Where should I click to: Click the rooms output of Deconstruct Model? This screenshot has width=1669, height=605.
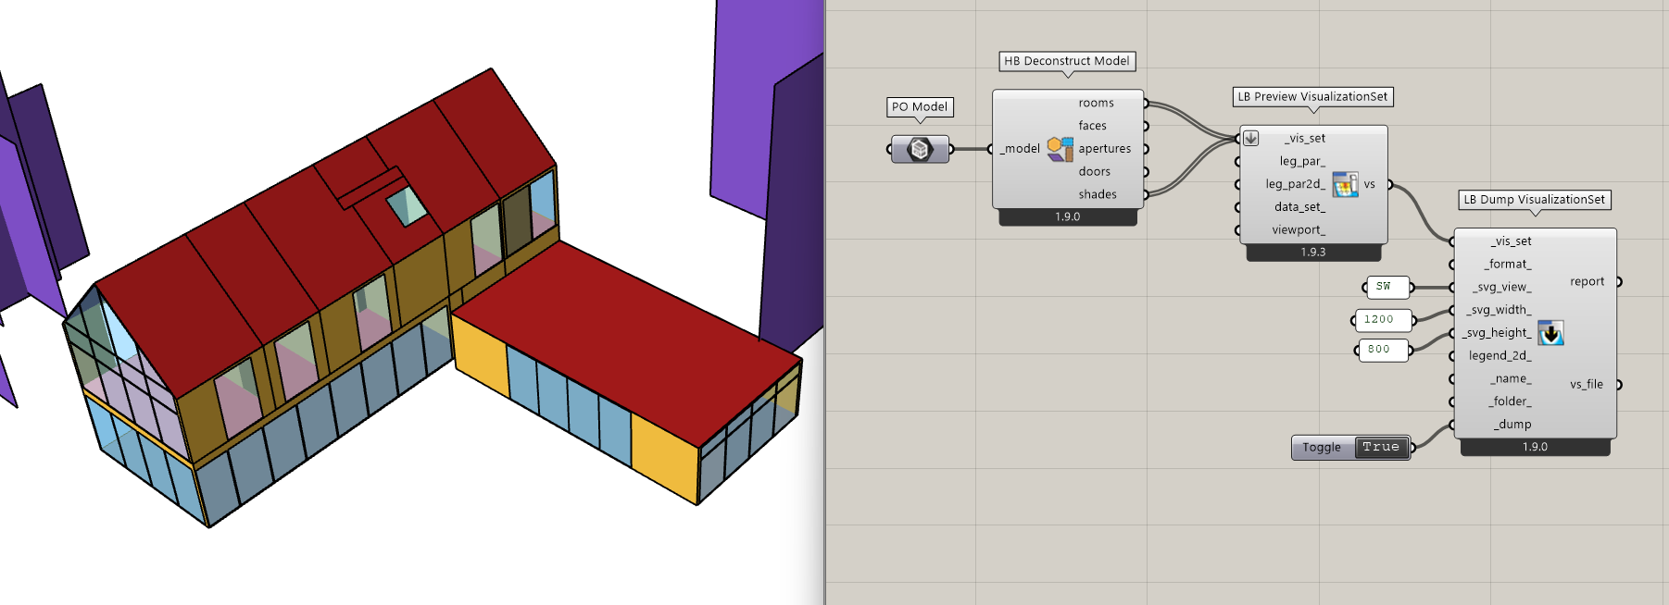(x=1096, y=103)
